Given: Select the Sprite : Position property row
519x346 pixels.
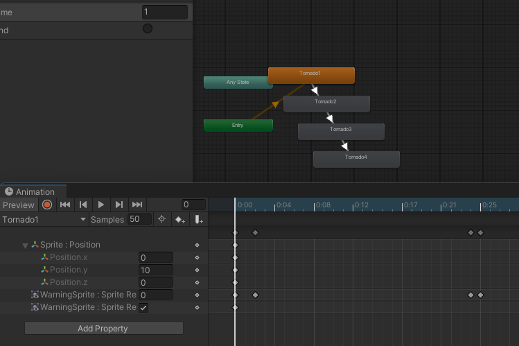Looking at the screenshot, I should pyautogui.click(x=104, y=245).
